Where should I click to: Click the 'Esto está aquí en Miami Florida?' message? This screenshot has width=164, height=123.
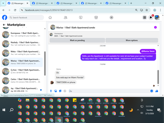(x=70, y=77)
